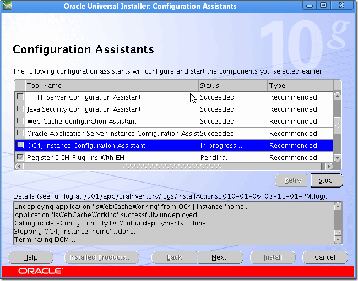Minimize the Oracle Universal Installer window

coord(310,5)
